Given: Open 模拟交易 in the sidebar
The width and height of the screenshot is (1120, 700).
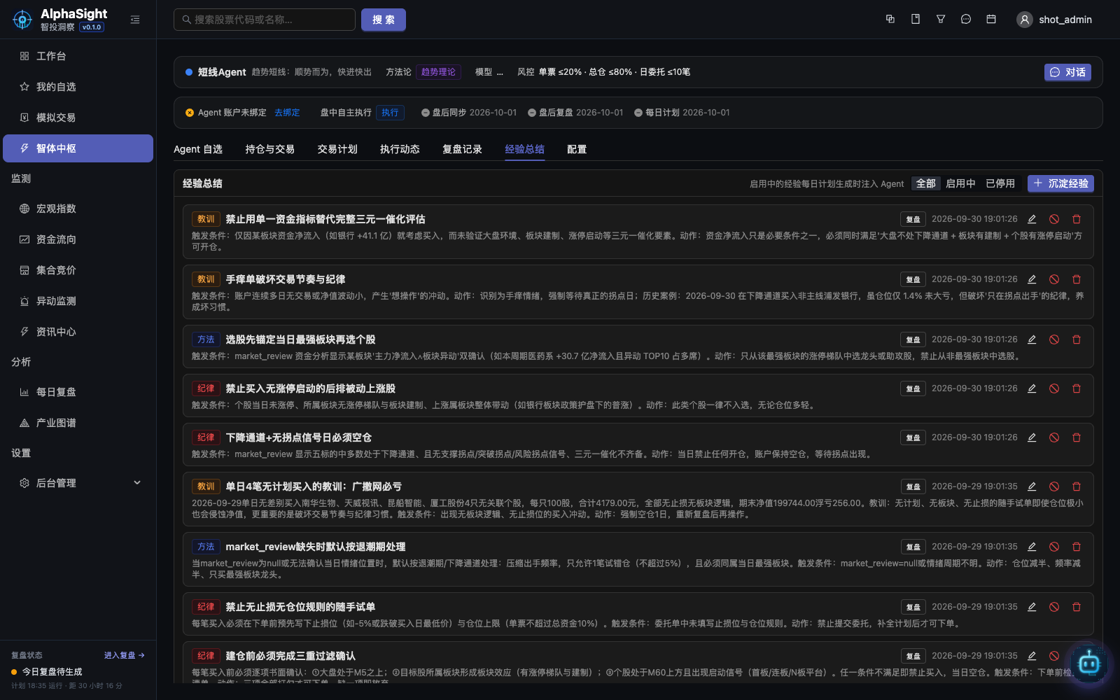Looking at the screenshot, I should pyautogui.click(x=78, y=118).
